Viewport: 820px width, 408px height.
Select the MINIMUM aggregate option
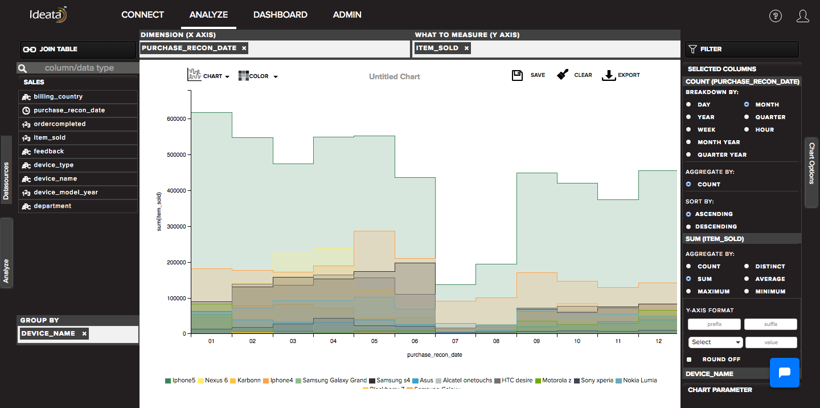click(x=746, y=292)
